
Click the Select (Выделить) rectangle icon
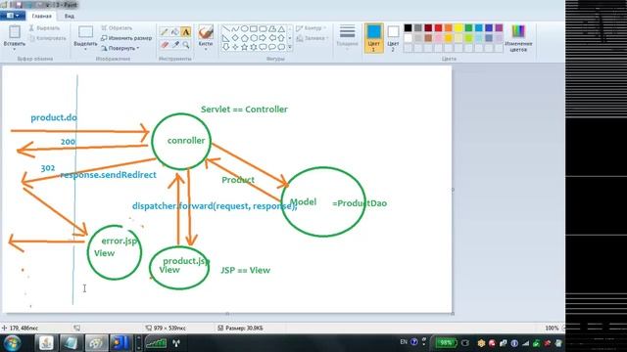85,32
